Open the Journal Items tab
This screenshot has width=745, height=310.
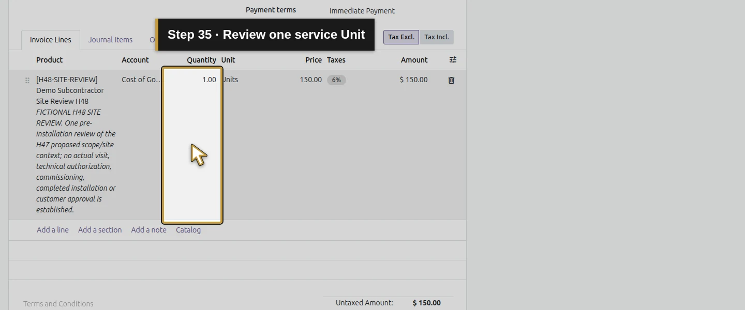110,40
